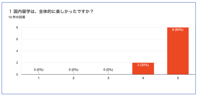Click x-axis label 1
This screenshot has width=198, height=96.
(39, 78)
